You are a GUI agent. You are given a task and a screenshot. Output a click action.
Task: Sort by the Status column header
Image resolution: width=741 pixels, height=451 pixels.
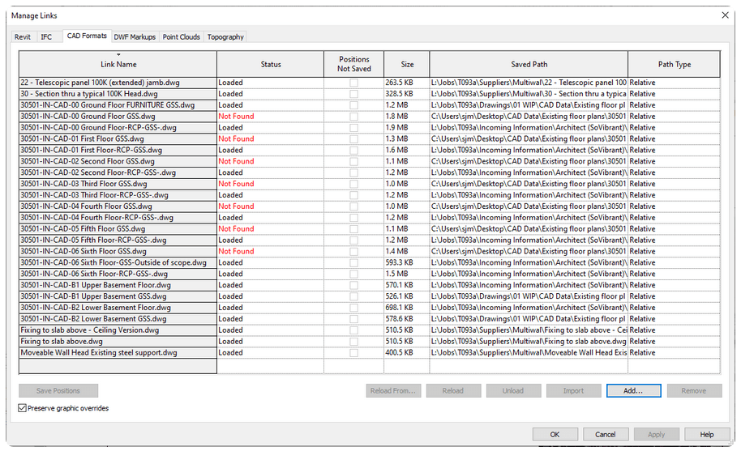(x=271, y=65)
